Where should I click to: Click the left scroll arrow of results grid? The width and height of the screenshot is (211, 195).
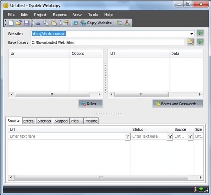tap(11, 177)
